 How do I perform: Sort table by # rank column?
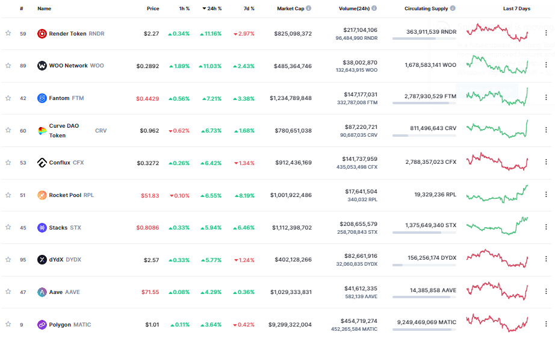[22, 8]
